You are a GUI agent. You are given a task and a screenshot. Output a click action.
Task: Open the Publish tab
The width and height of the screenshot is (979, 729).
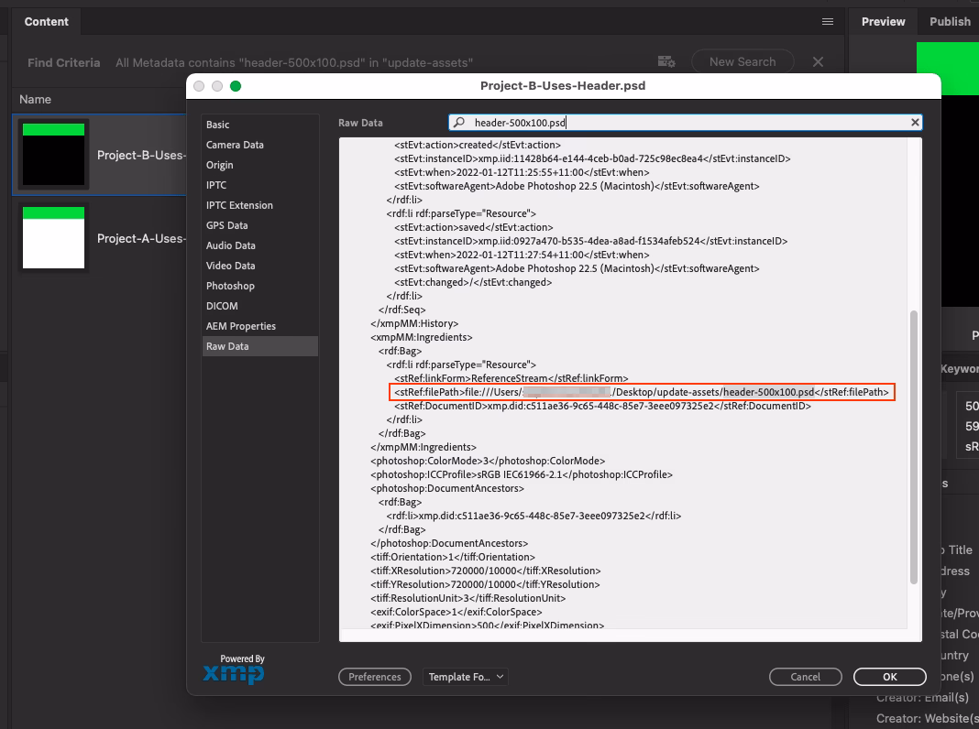[x=949, y=21]
